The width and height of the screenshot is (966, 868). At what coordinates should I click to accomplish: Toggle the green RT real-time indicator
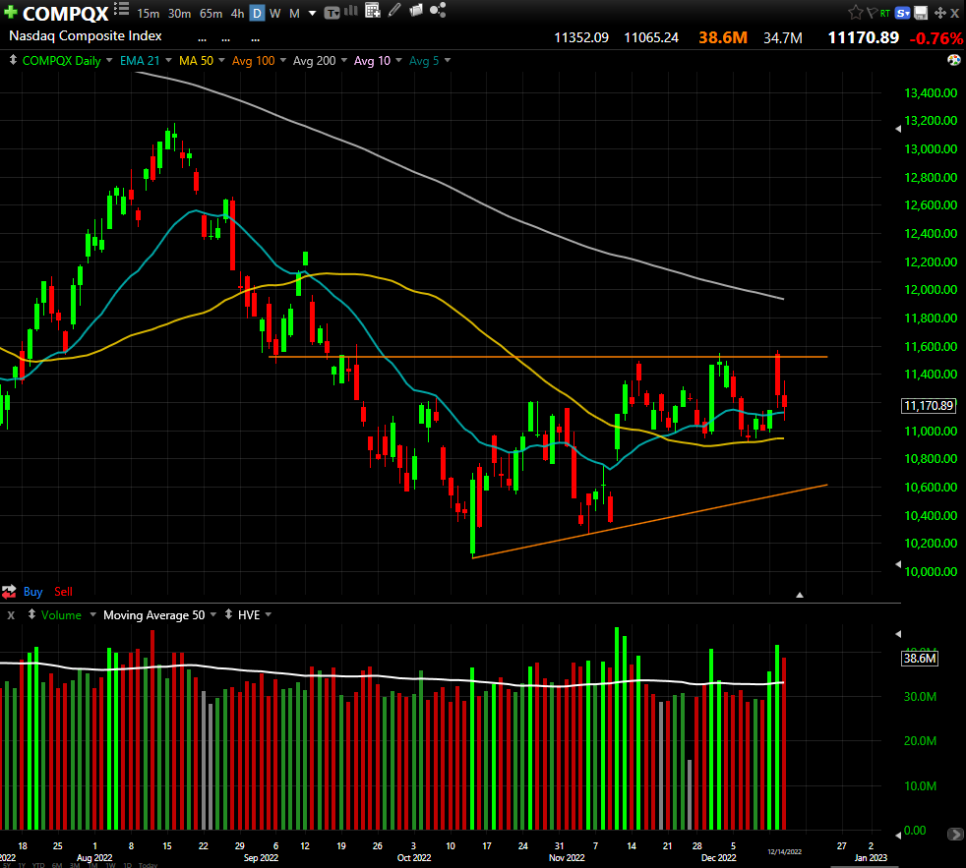coord(884,13)
